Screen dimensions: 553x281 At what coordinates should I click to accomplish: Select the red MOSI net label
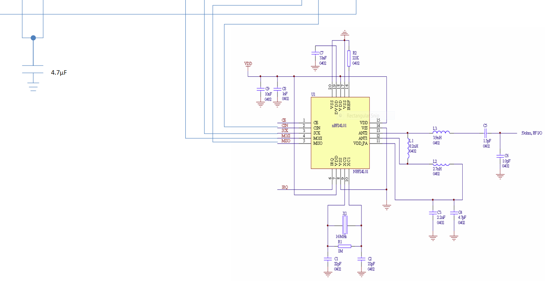(x=286, y=136)
